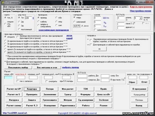The width and height of the screenshot is (155, 116).
Task: Open the 'Радиотехника' section
Action: tap(68, 105)
